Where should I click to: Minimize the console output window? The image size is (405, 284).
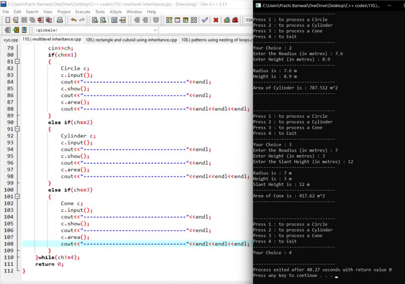(389, 6)
